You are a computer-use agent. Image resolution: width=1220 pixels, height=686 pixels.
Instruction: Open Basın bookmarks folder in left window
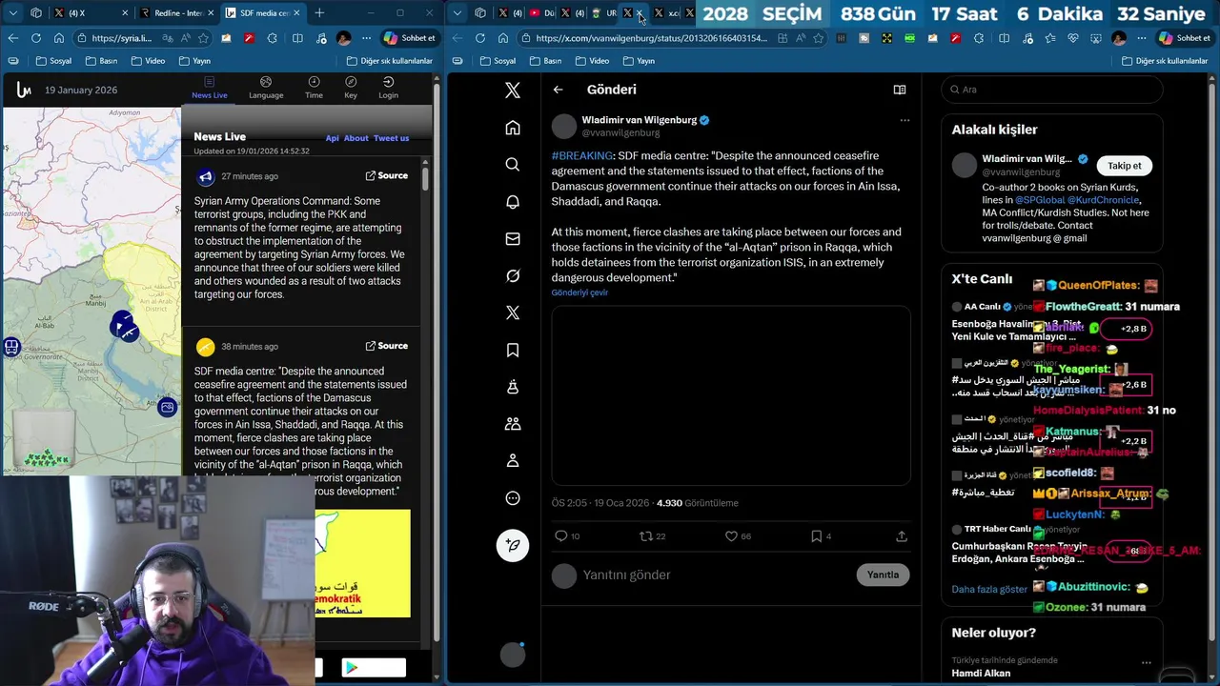(101, 61)
